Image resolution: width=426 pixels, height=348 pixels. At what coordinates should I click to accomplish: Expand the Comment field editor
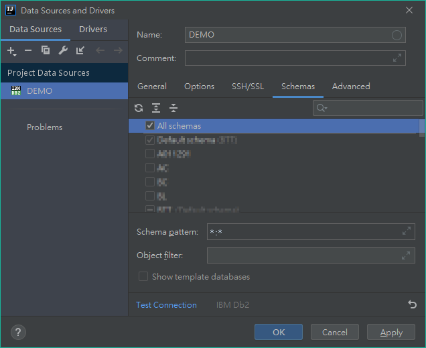point(397,58)
